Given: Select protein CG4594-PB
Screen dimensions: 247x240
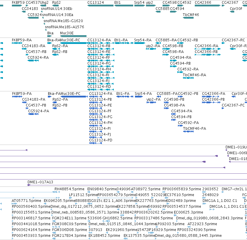Looking at the screenshot, I should pyautogui.click(x=181, y=117).
